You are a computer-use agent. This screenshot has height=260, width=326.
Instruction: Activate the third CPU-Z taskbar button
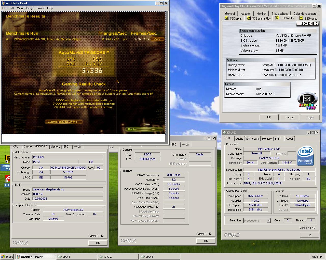tap(160, 257)
